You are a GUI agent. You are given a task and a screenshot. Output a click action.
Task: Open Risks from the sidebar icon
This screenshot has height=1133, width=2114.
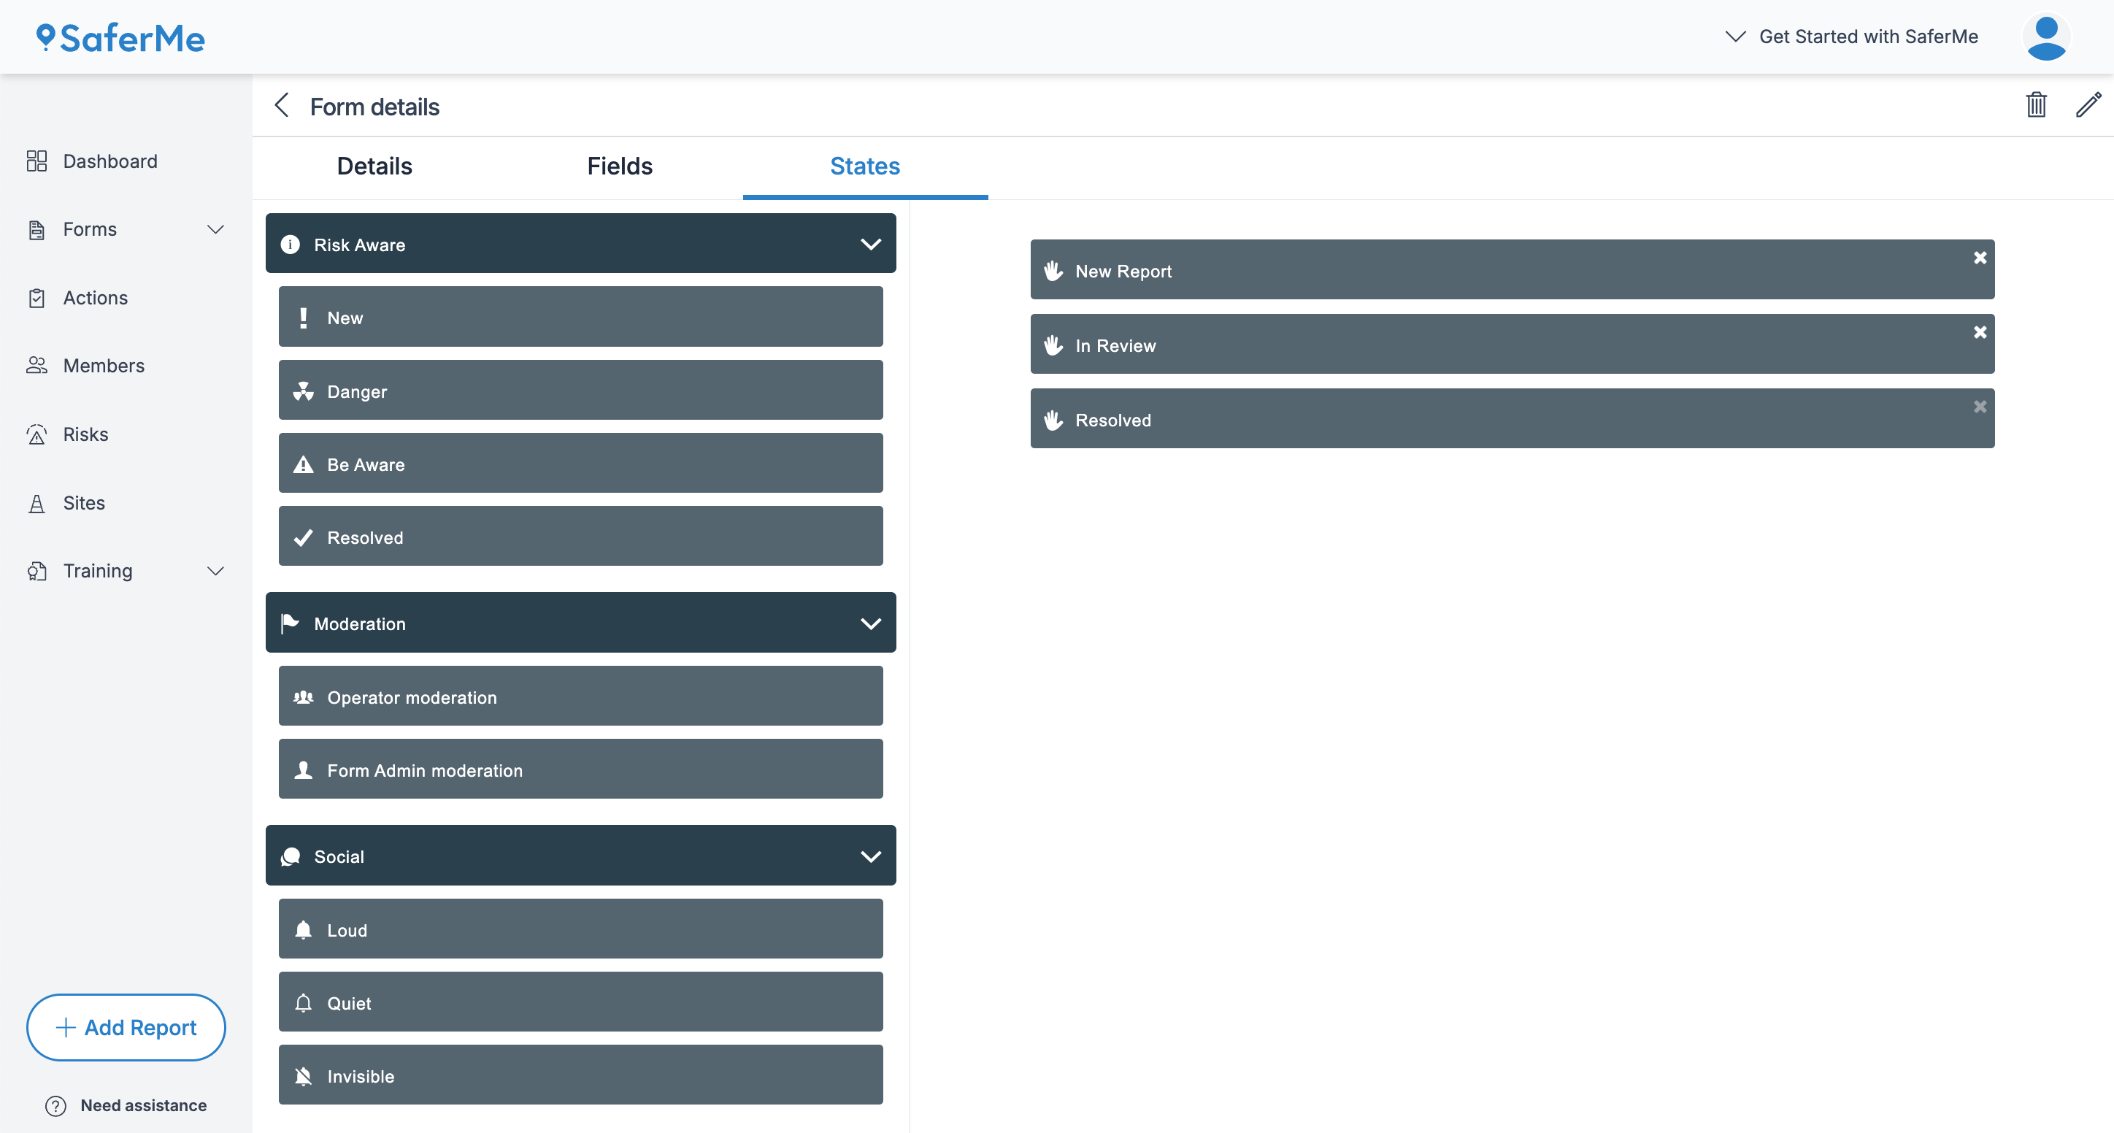point(36,434)
